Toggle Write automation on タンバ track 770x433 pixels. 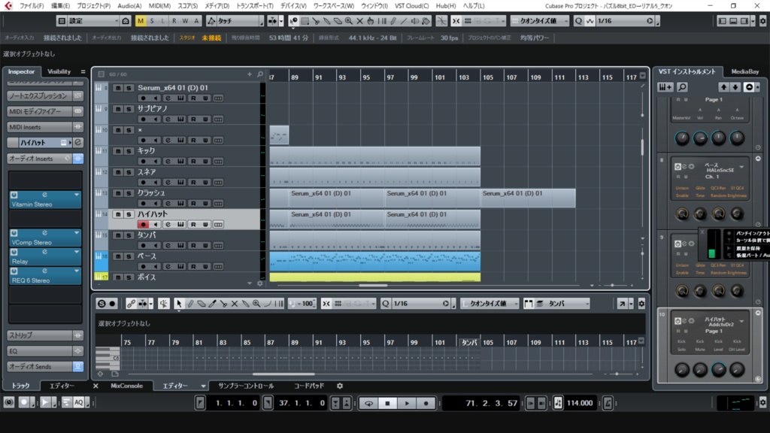(x=205, y=246)
